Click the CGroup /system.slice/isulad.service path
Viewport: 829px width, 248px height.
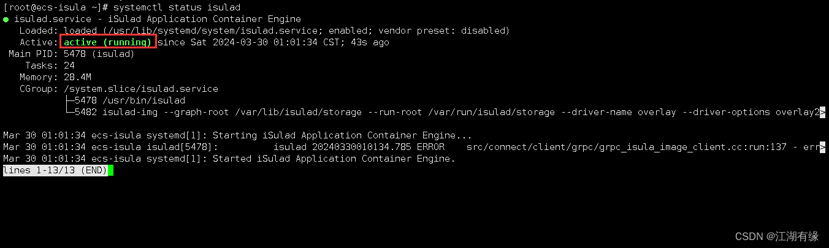pos(141,89)
